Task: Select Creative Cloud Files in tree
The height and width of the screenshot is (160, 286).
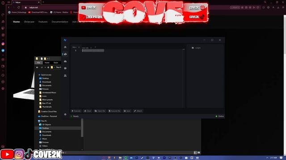Action: pos(47,112)
